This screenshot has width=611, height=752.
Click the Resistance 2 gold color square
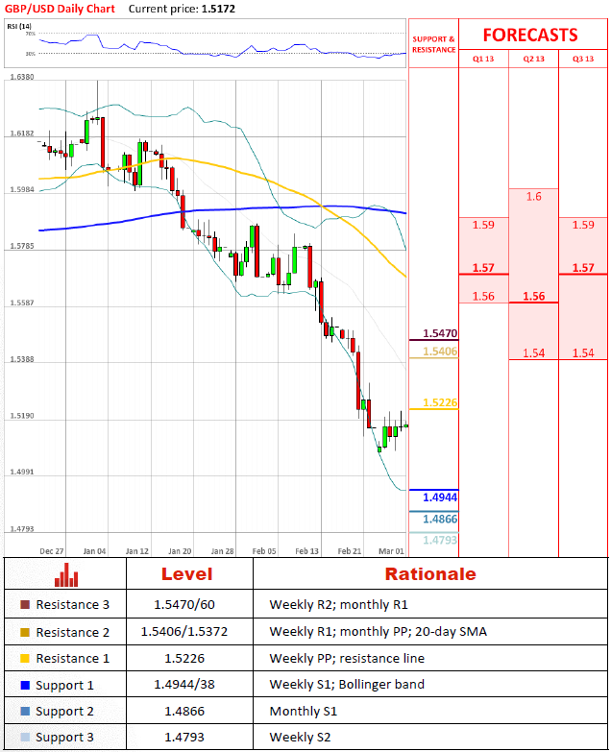(25, 632)
